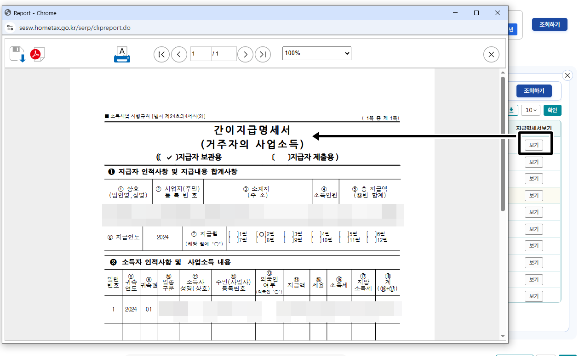Image resolution: width=579 pixels, height=356 pixels.
Task: Open the rows-per-page 10 dropdown
Action: point(530,110)
